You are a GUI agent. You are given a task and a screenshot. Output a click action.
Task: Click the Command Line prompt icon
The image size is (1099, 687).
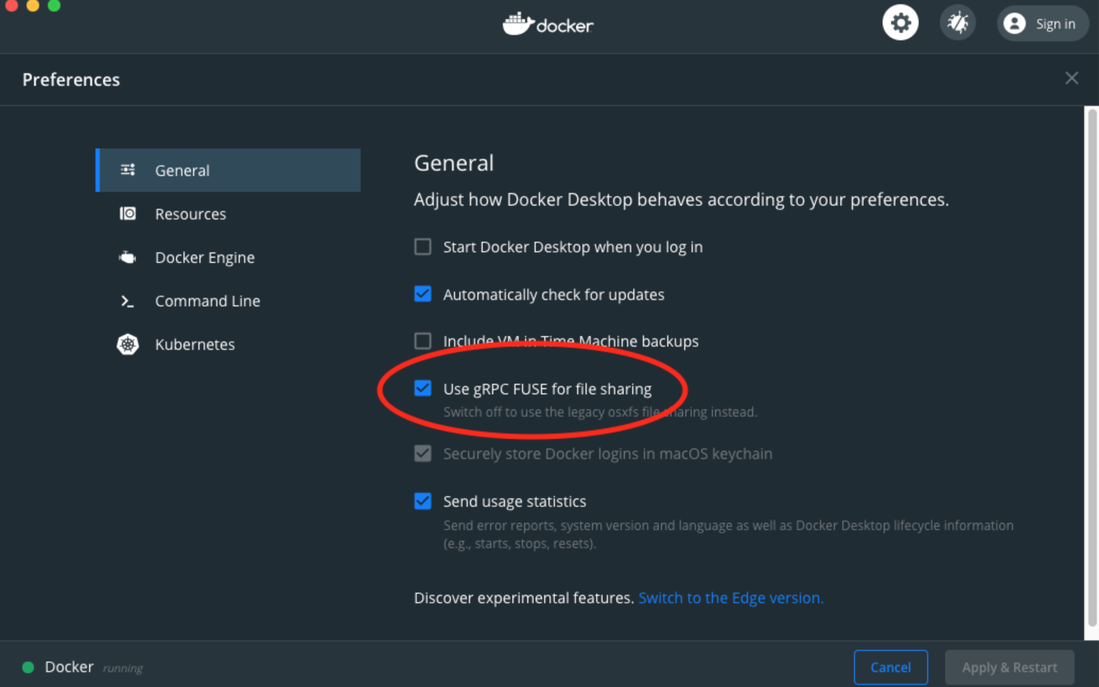127,301
